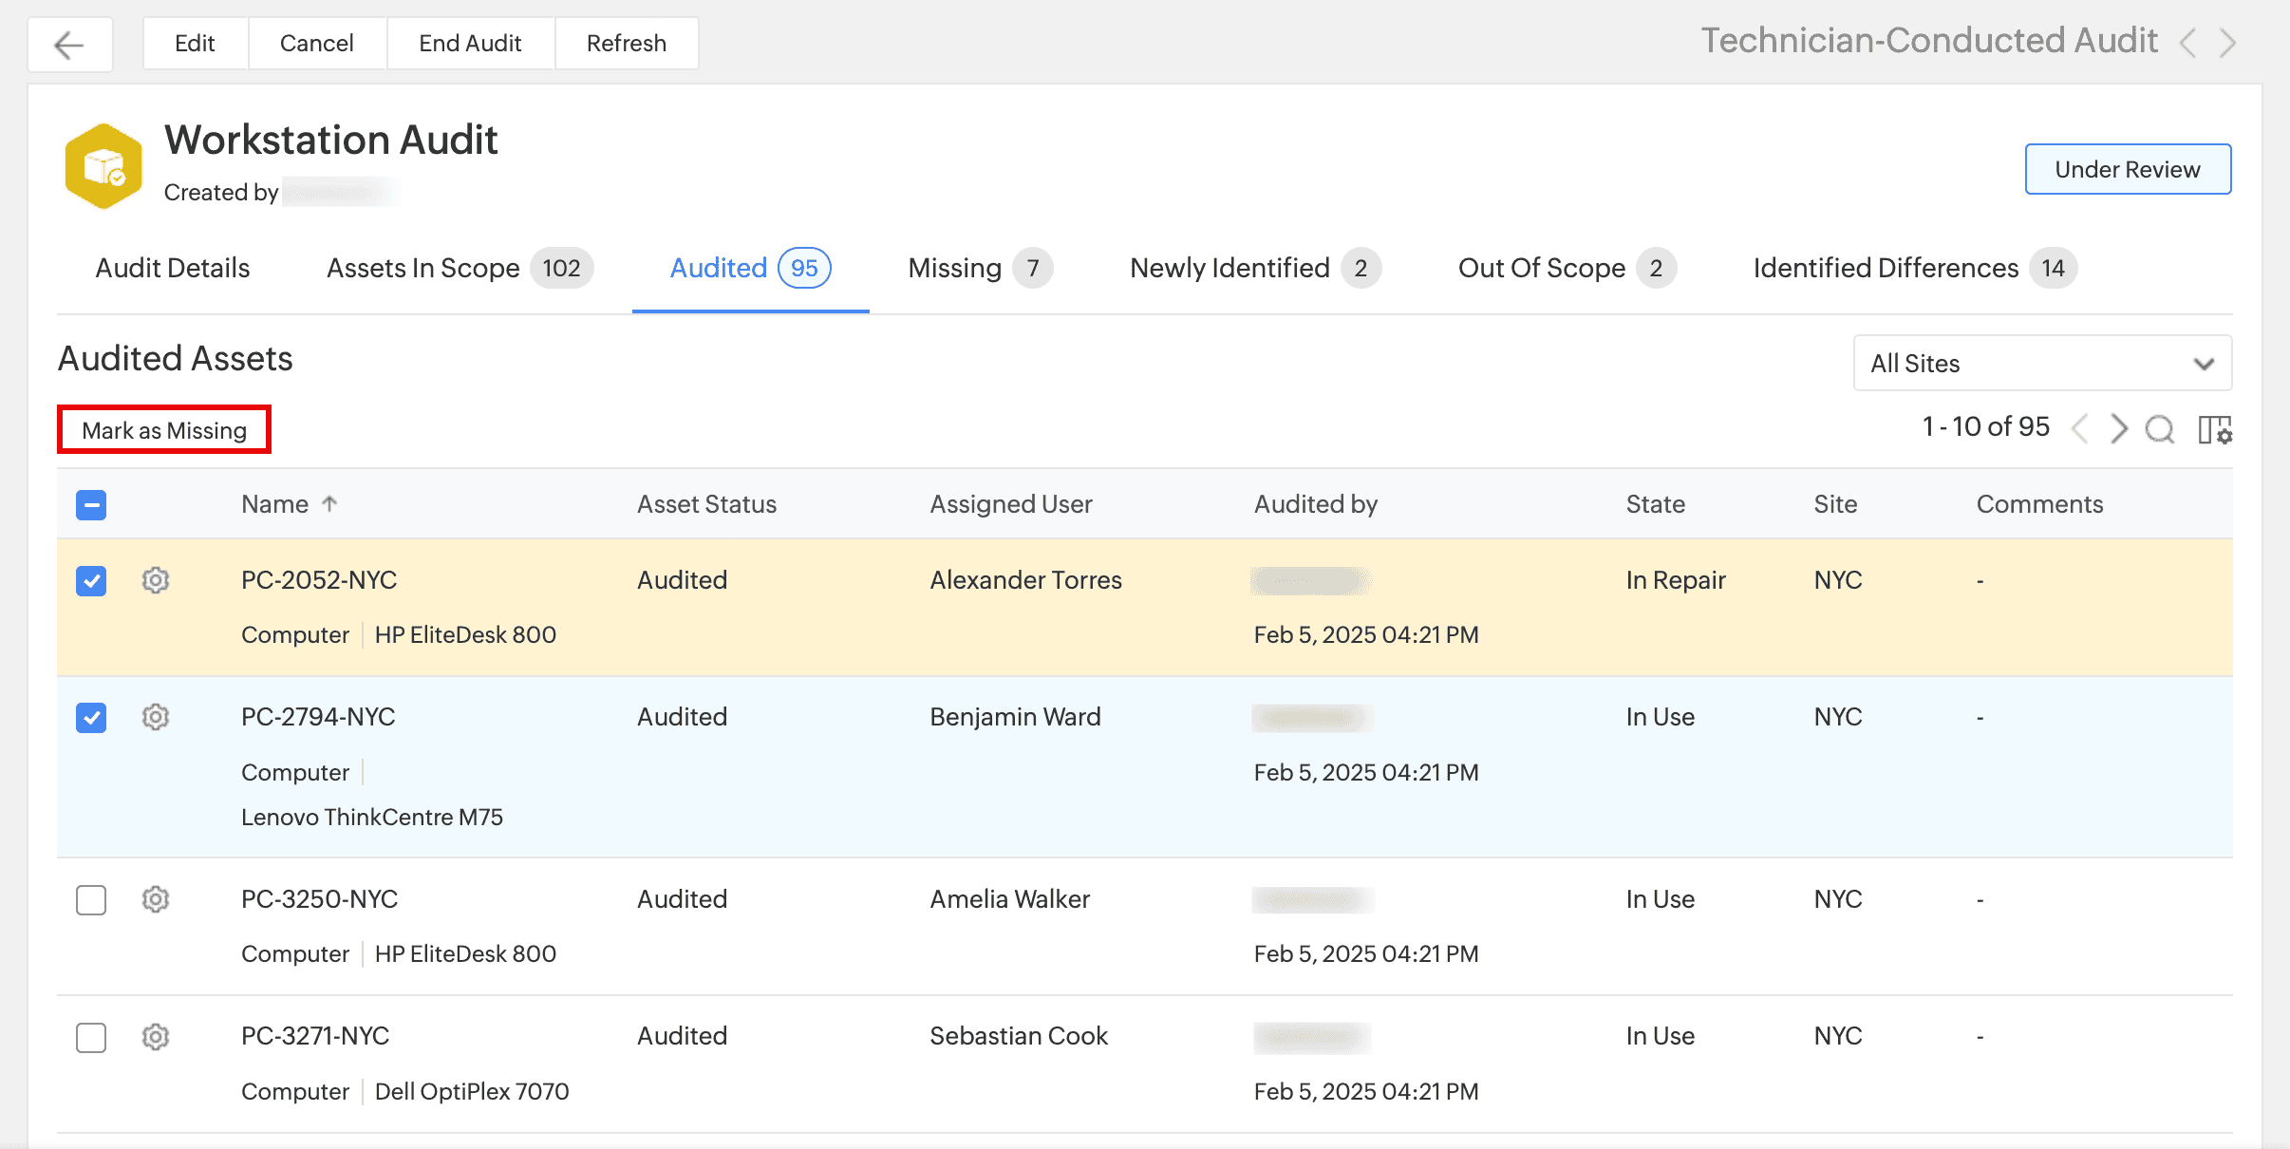Click the Workstation Audit hexagon logo

103,166
